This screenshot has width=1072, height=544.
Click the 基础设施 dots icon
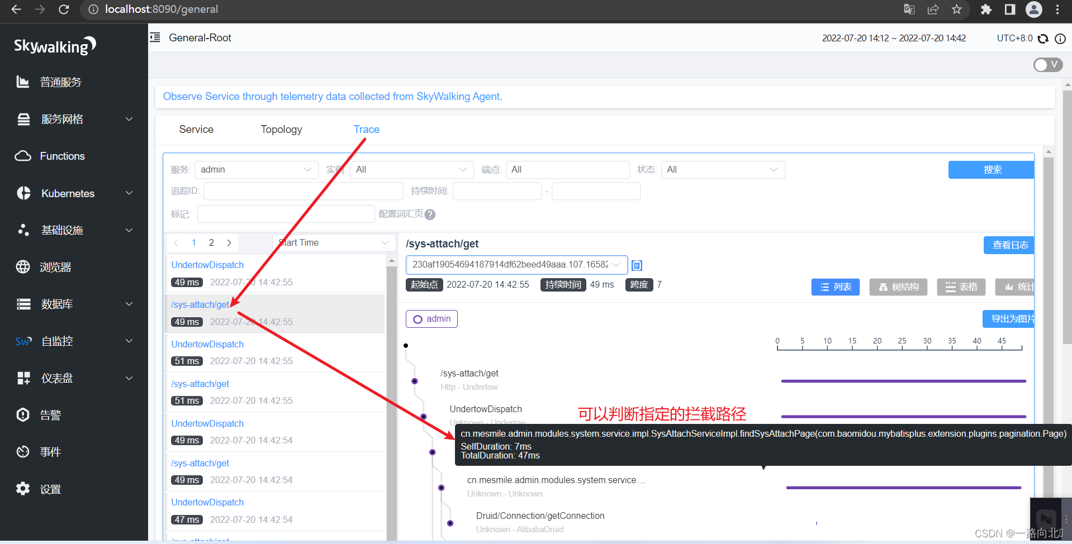(x=23, y=230)
